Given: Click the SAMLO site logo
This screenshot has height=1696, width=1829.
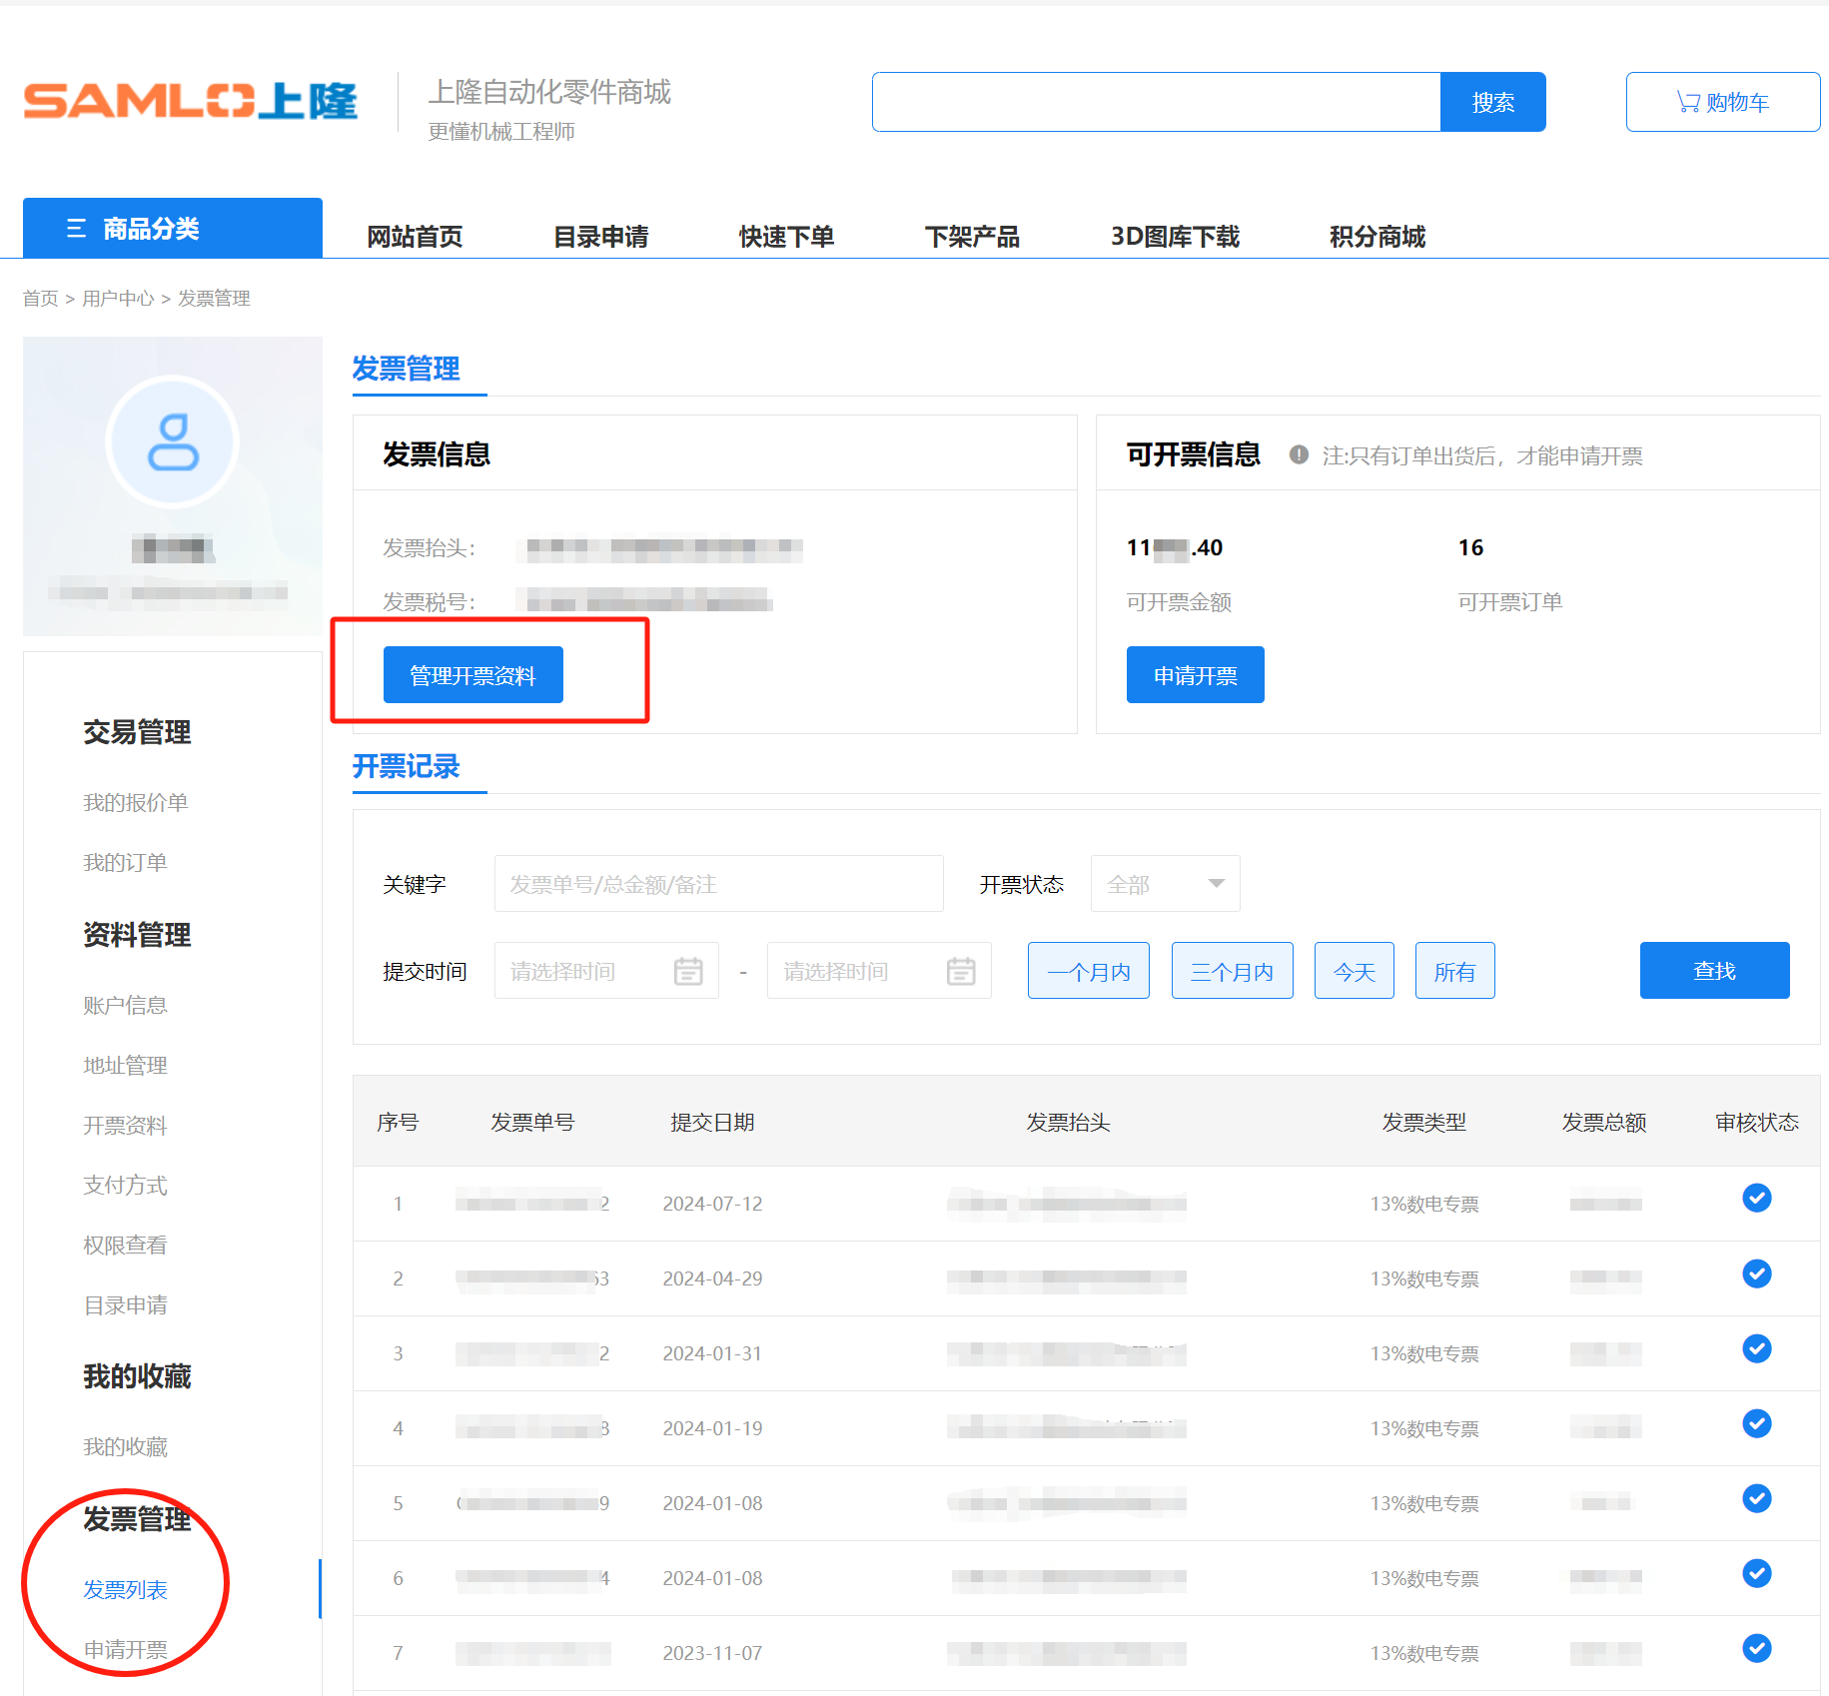Looking at the screenshot, I should pyautogui.click(x=190, y=101).
